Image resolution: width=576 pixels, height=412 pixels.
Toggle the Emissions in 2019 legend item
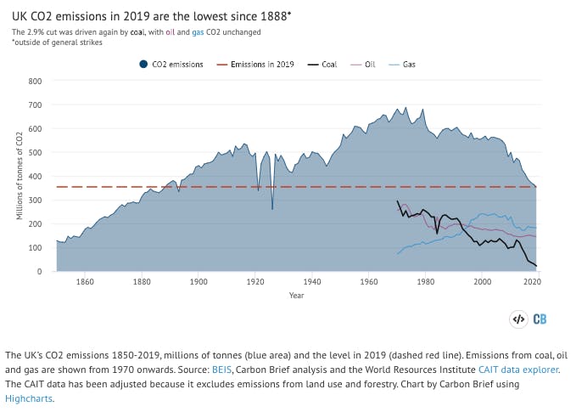pyautogui.click(x=262, y=64)
